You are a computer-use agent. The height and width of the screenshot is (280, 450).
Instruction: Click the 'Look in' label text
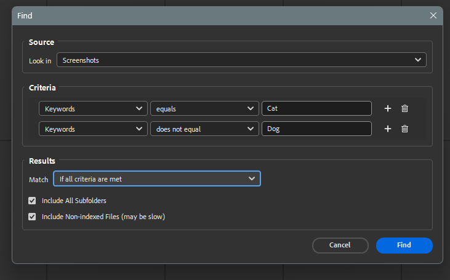click(x=40, y=61)
